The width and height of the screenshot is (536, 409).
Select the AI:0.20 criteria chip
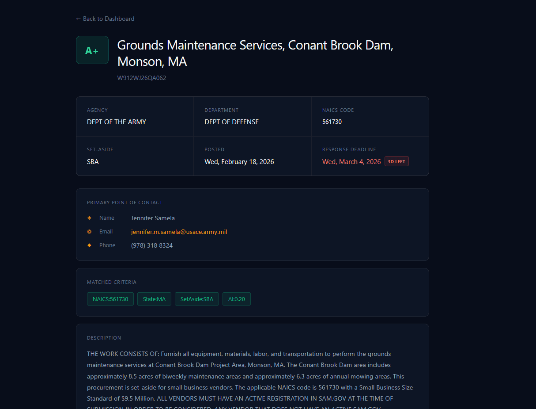(236, 299)
